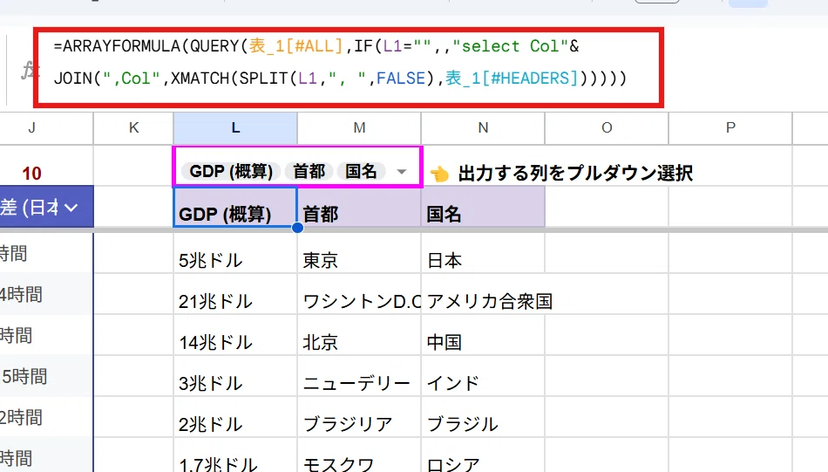Click the cell containing 14兆ドル

235,335
